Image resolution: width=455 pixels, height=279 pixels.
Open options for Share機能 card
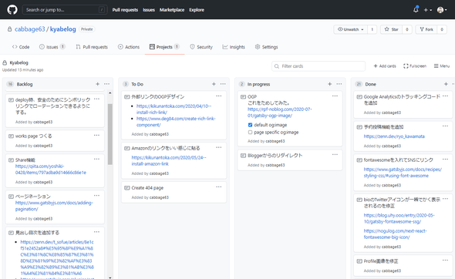[96, 159]
